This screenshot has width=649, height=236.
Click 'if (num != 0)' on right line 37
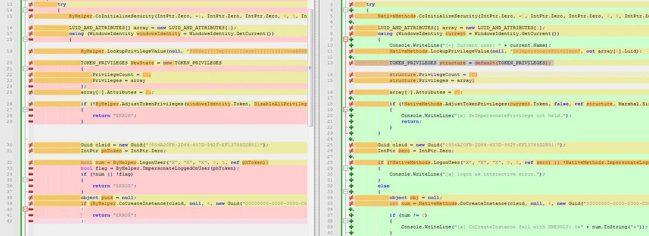pos(408,215)
